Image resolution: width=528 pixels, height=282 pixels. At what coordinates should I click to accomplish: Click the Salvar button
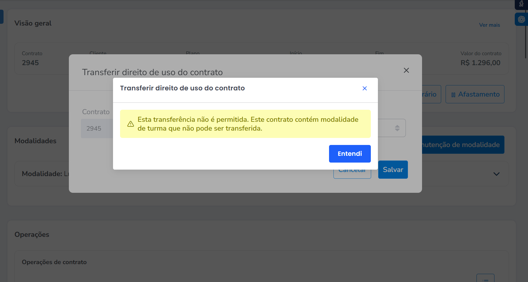393,170
